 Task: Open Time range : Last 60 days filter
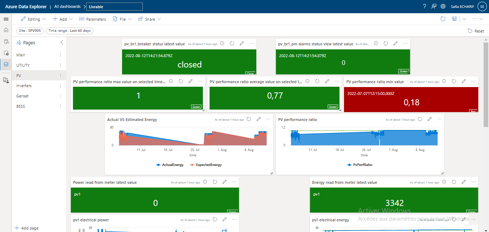tap(69, 31)
